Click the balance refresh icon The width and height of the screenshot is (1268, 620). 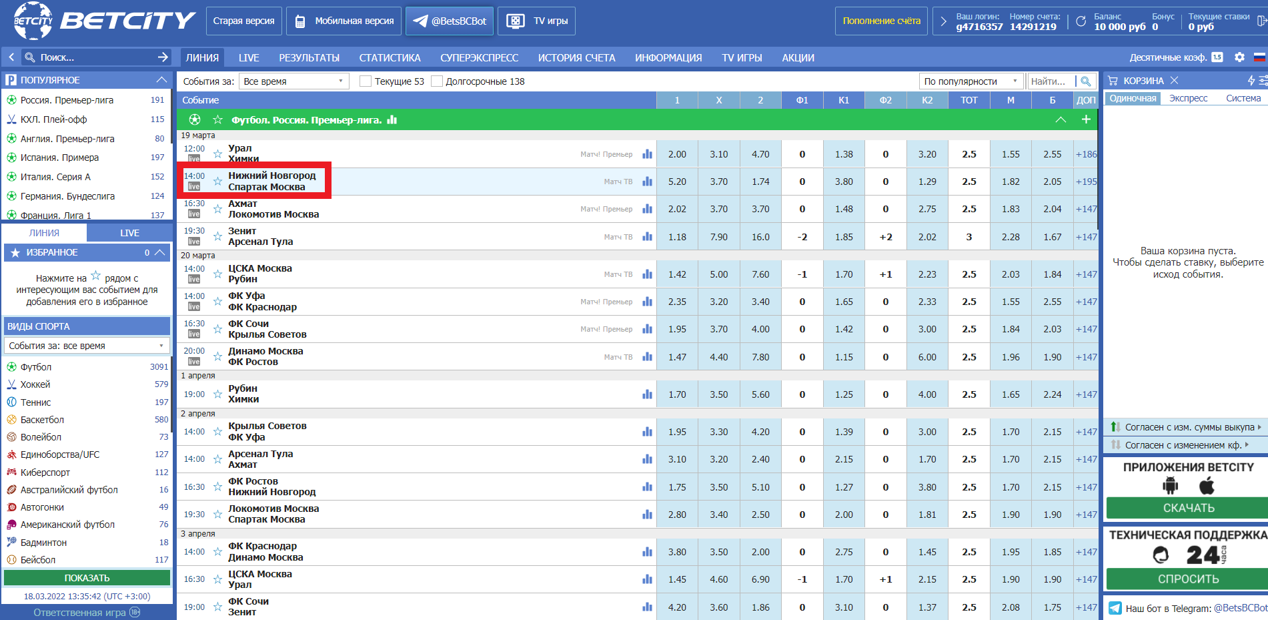tap(1081, 21)
